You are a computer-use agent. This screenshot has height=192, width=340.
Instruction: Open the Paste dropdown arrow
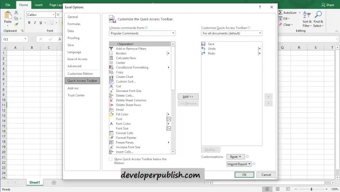(x=8, y=26)
